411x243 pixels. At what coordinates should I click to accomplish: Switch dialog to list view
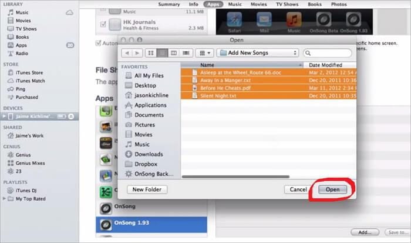(x=162, y=53)
